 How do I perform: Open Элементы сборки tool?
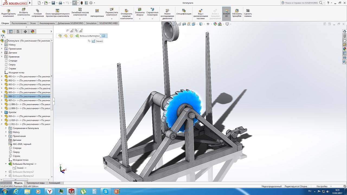[140, 12]
